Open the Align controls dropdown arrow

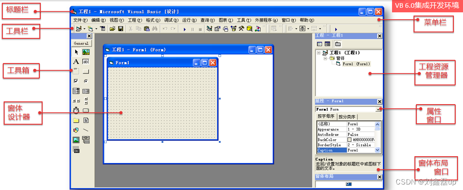[x=296, y=29]
